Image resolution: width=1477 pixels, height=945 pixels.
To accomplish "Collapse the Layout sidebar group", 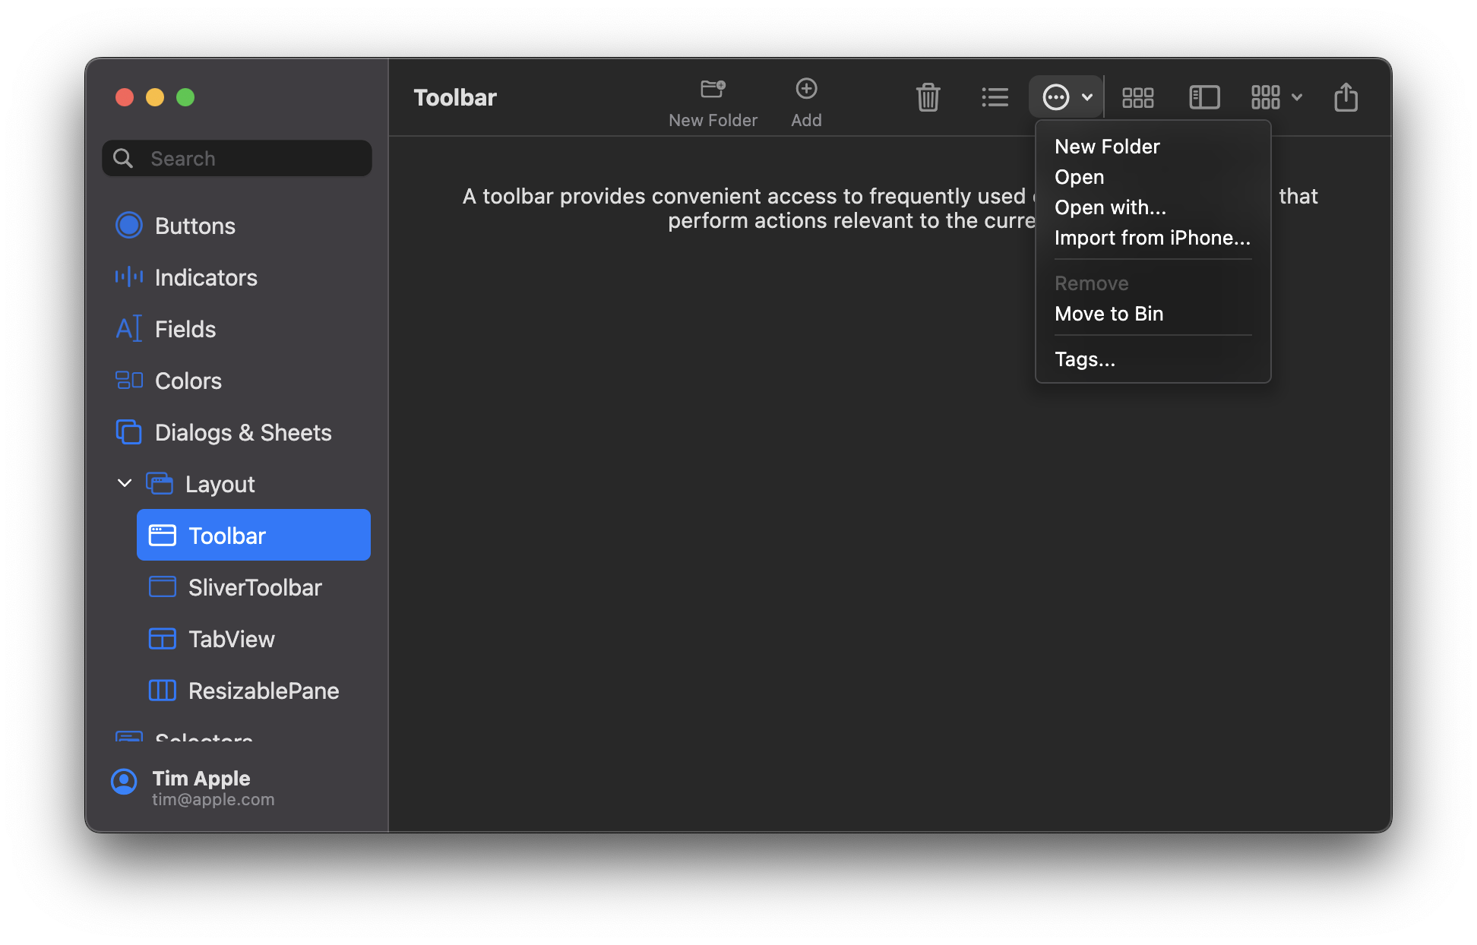I will click(x=125, y=483).
